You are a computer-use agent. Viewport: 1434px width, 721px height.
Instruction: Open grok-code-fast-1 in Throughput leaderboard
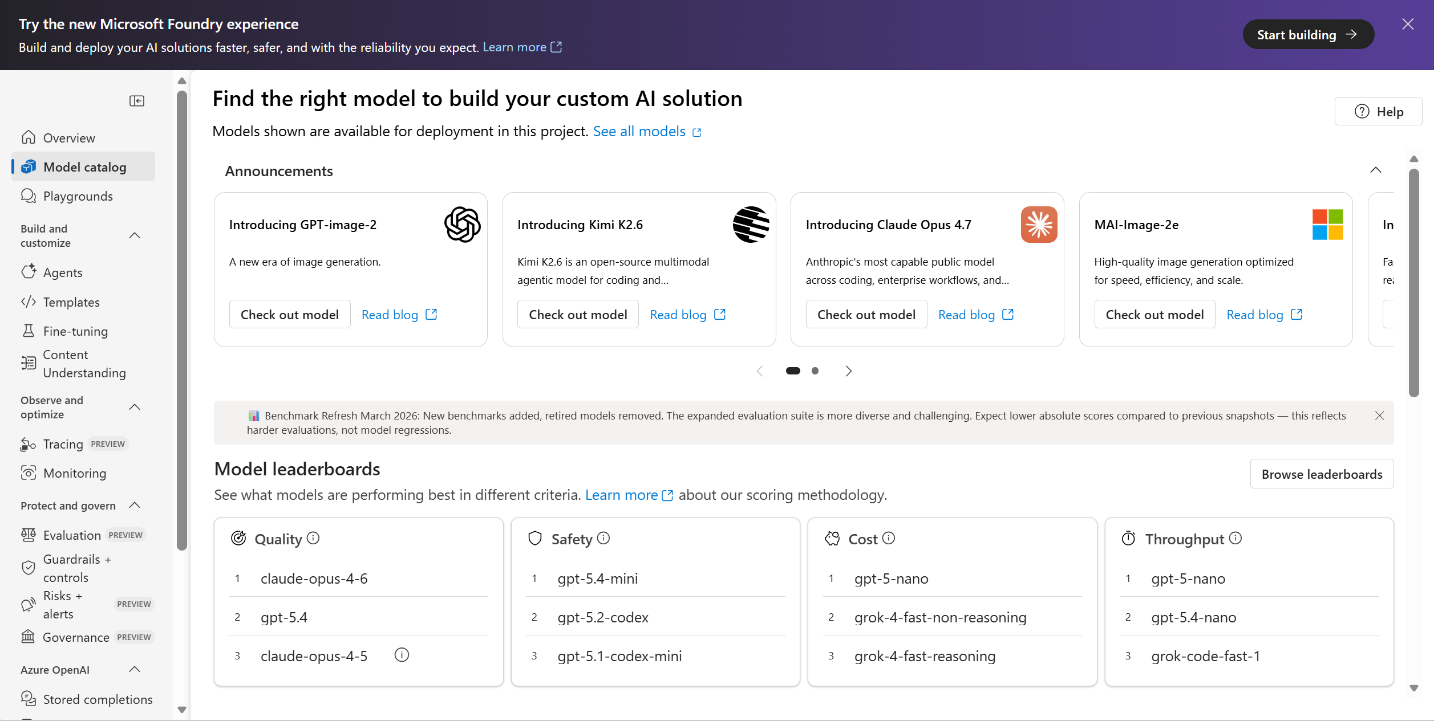click(x=1206, y=656)
